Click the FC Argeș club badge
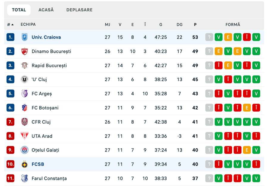Screen dimensions: 268x187 pos(24,94)
